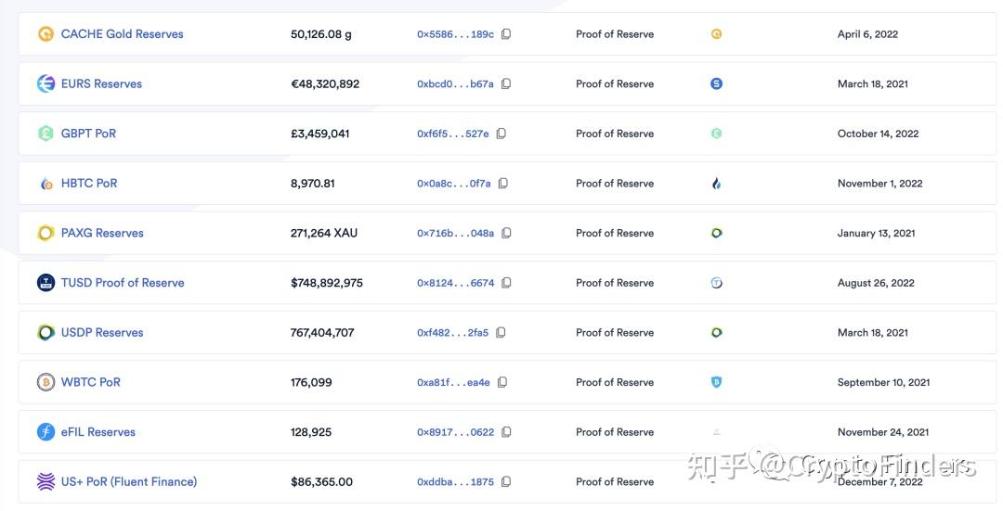Copy the CACHE Gold Reserves contract address

[x=506, y=34]
